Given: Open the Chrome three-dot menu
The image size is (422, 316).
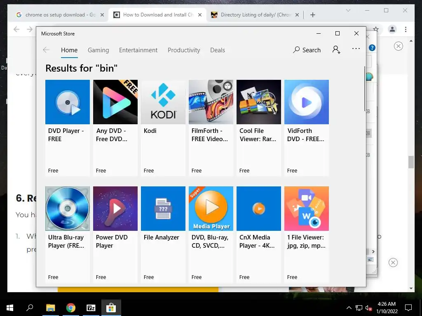Looking at the screenshot, I should (406, 29).
